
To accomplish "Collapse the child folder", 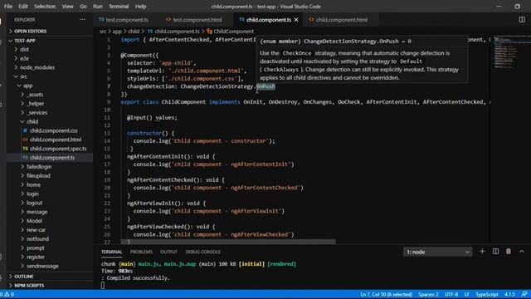I will click(x=50, y=121).
